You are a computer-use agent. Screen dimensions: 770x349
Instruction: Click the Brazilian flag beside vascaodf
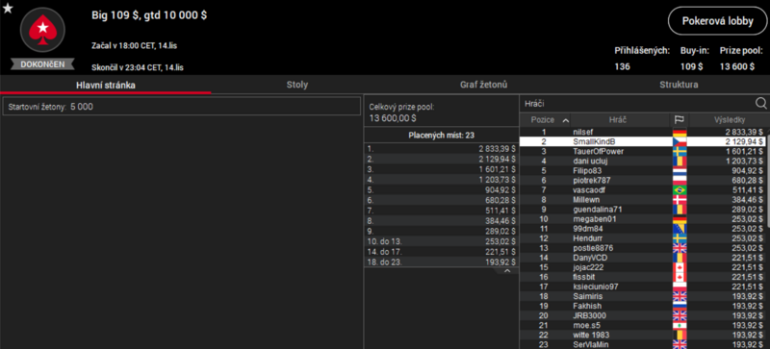[680, 190]
